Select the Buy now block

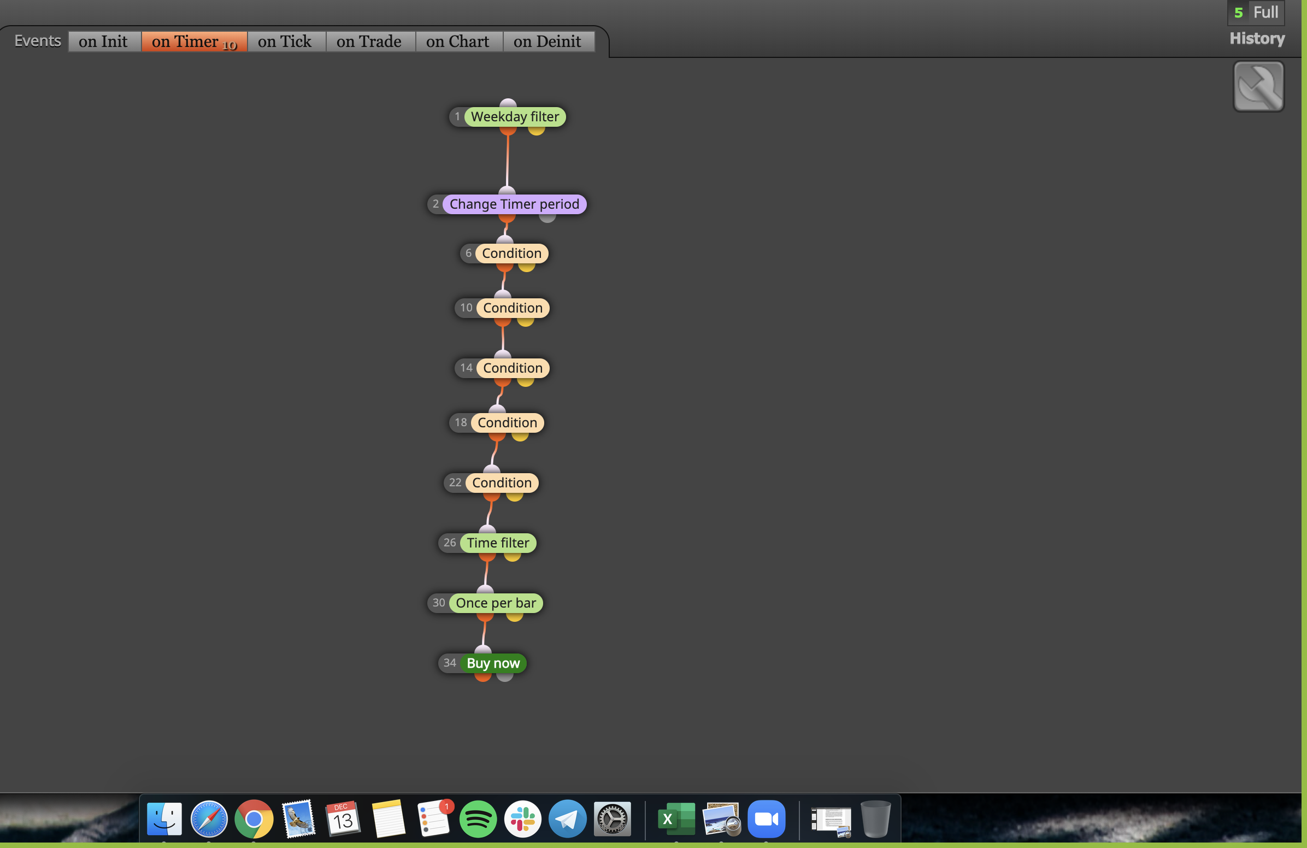[493, 663]
